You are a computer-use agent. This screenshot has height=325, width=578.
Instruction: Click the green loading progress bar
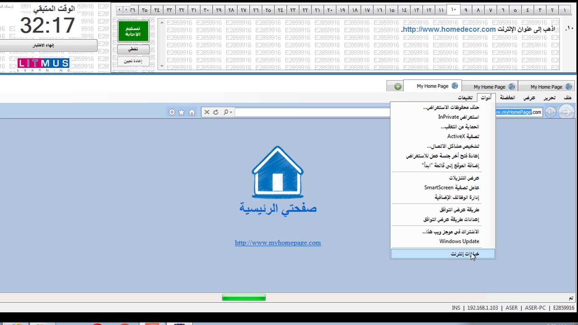(244, 297)
